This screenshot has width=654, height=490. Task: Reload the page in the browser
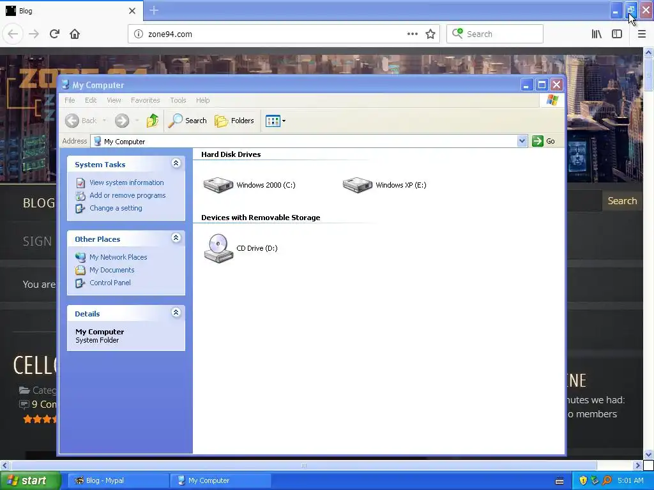tap(54, 34)
